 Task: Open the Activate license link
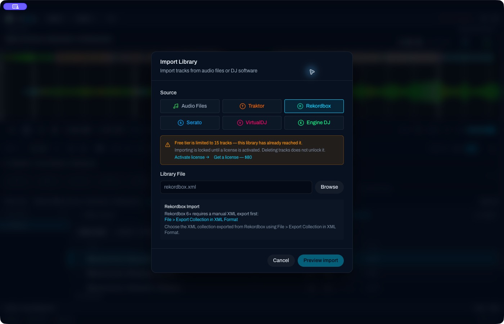pos(192,157)
